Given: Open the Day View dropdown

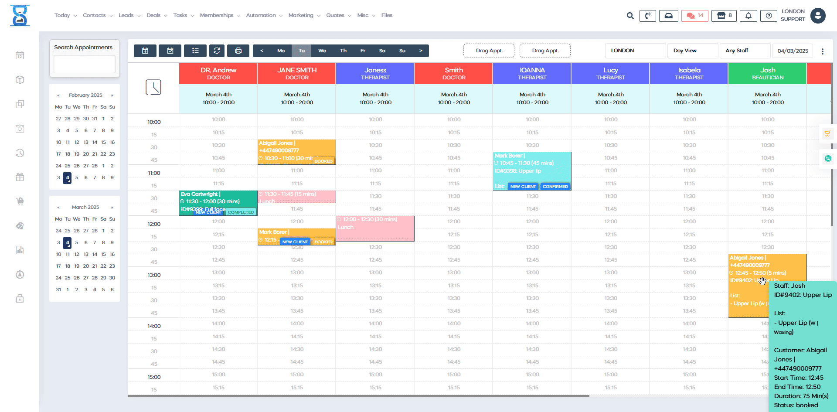Looking at the screenshot, I should point(693,51).
